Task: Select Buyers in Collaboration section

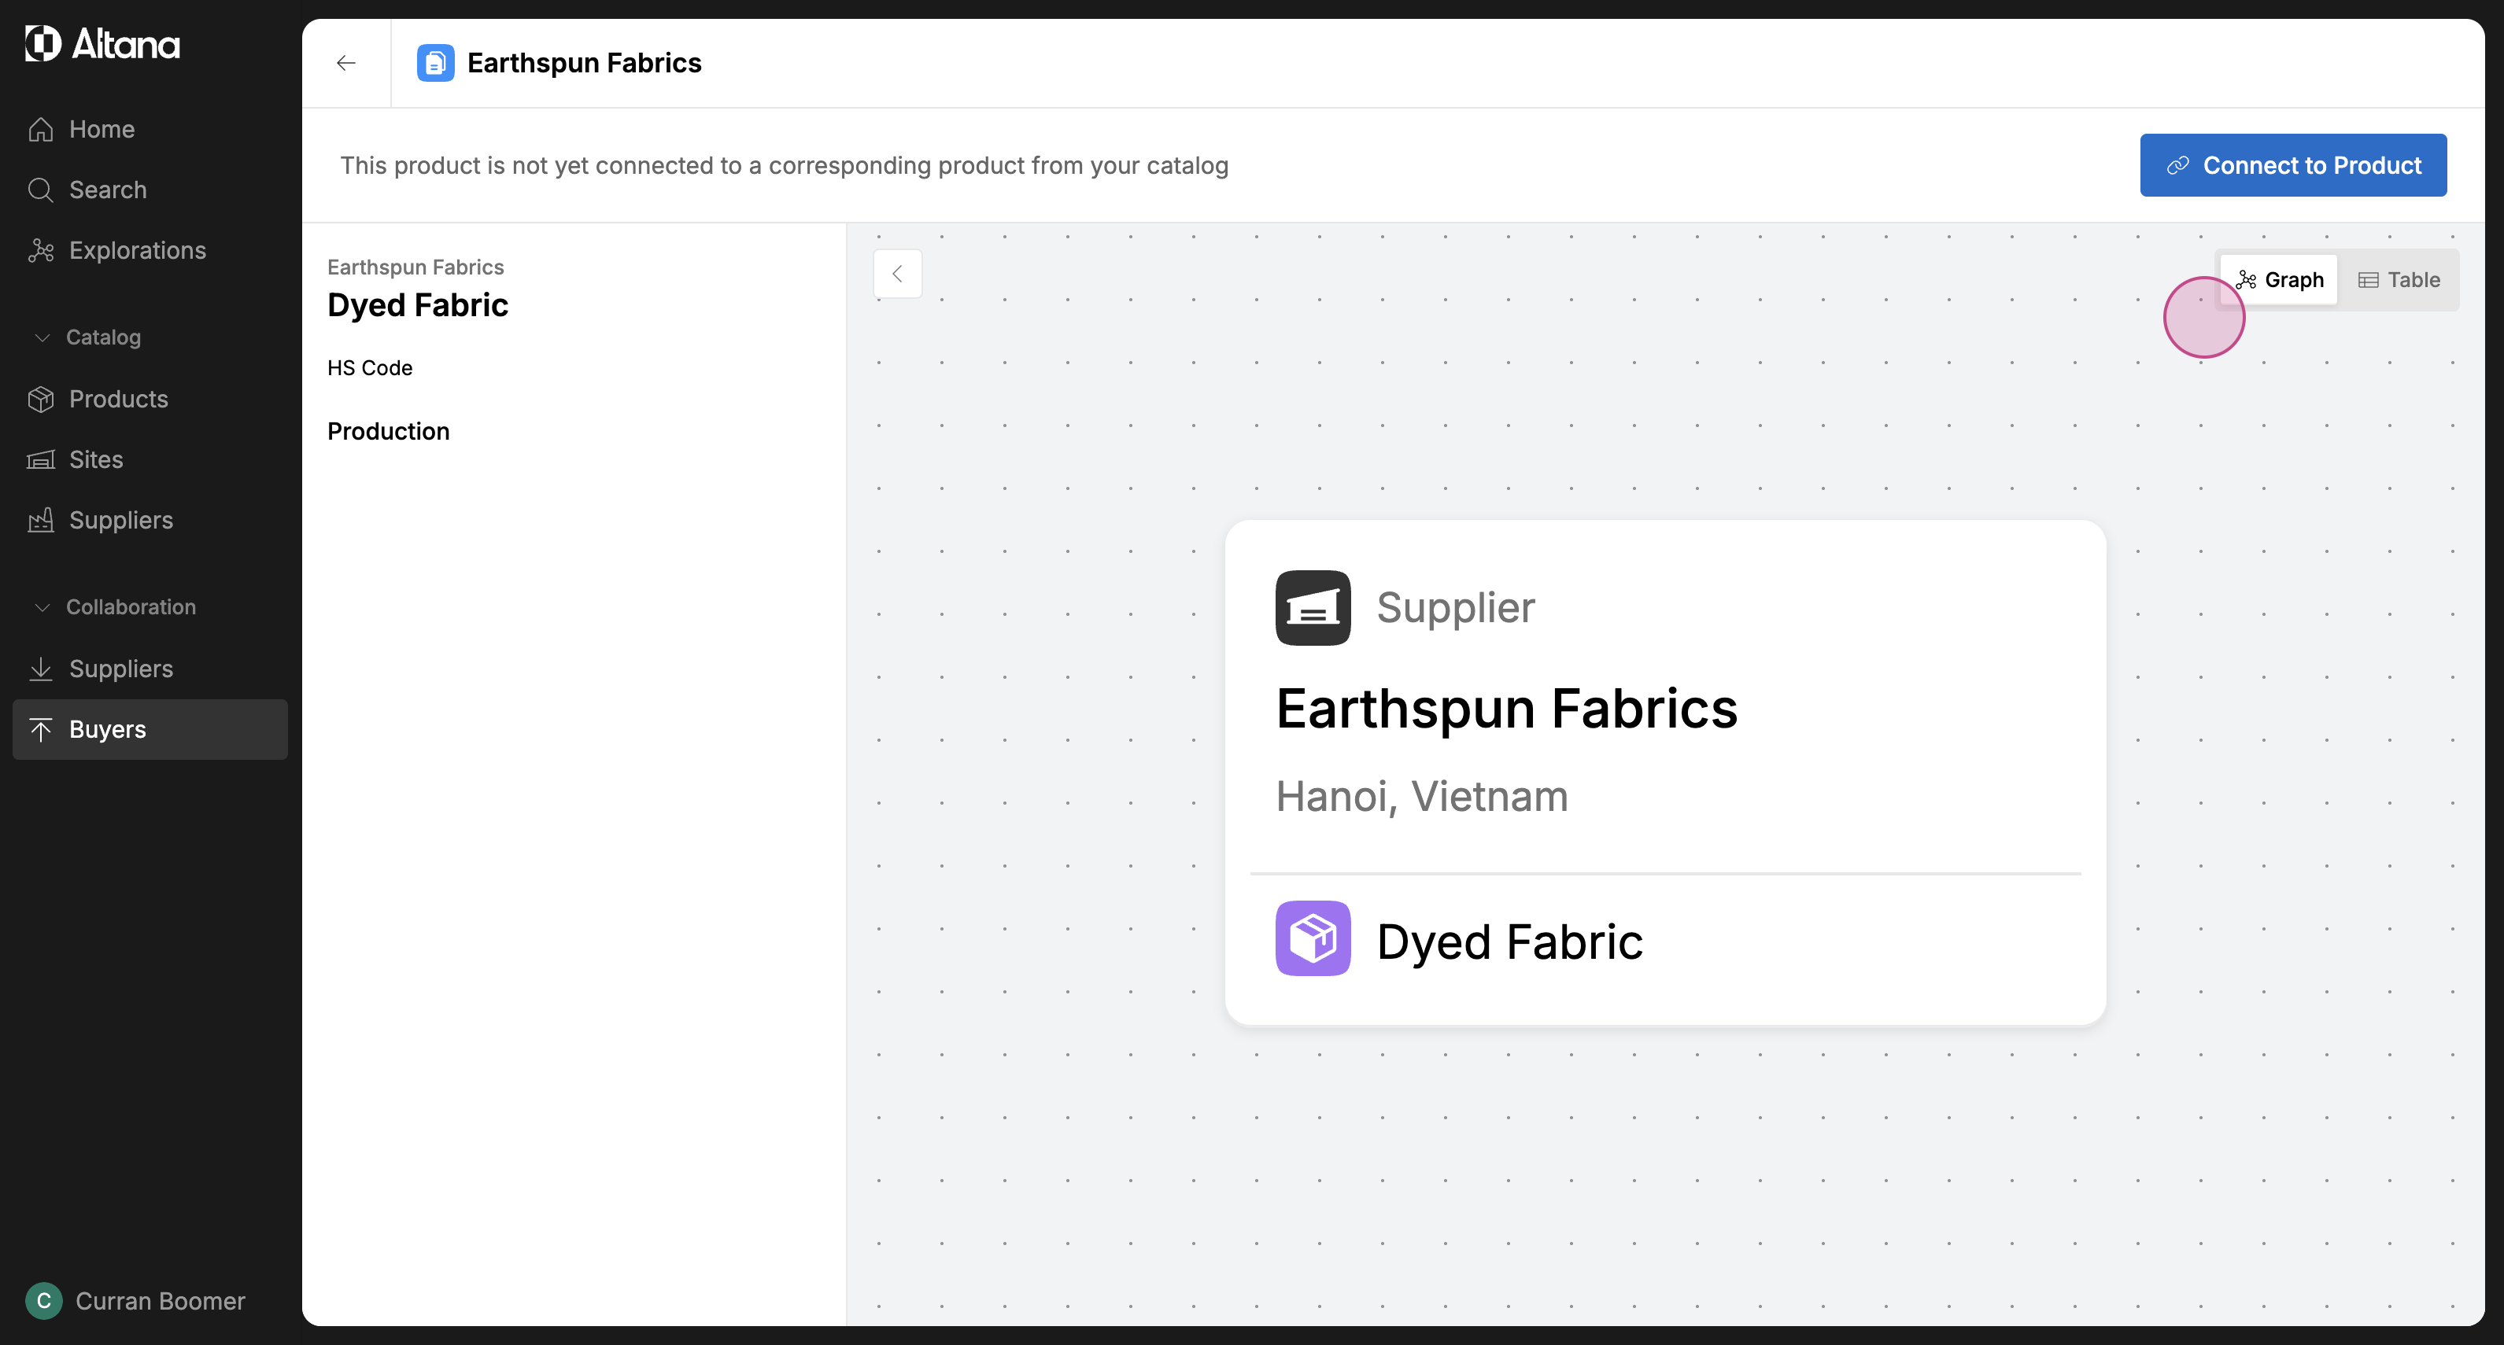Action: 107,729
